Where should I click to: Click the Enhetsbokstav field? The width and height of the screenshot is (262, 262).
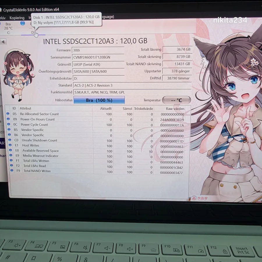point(99,79)
